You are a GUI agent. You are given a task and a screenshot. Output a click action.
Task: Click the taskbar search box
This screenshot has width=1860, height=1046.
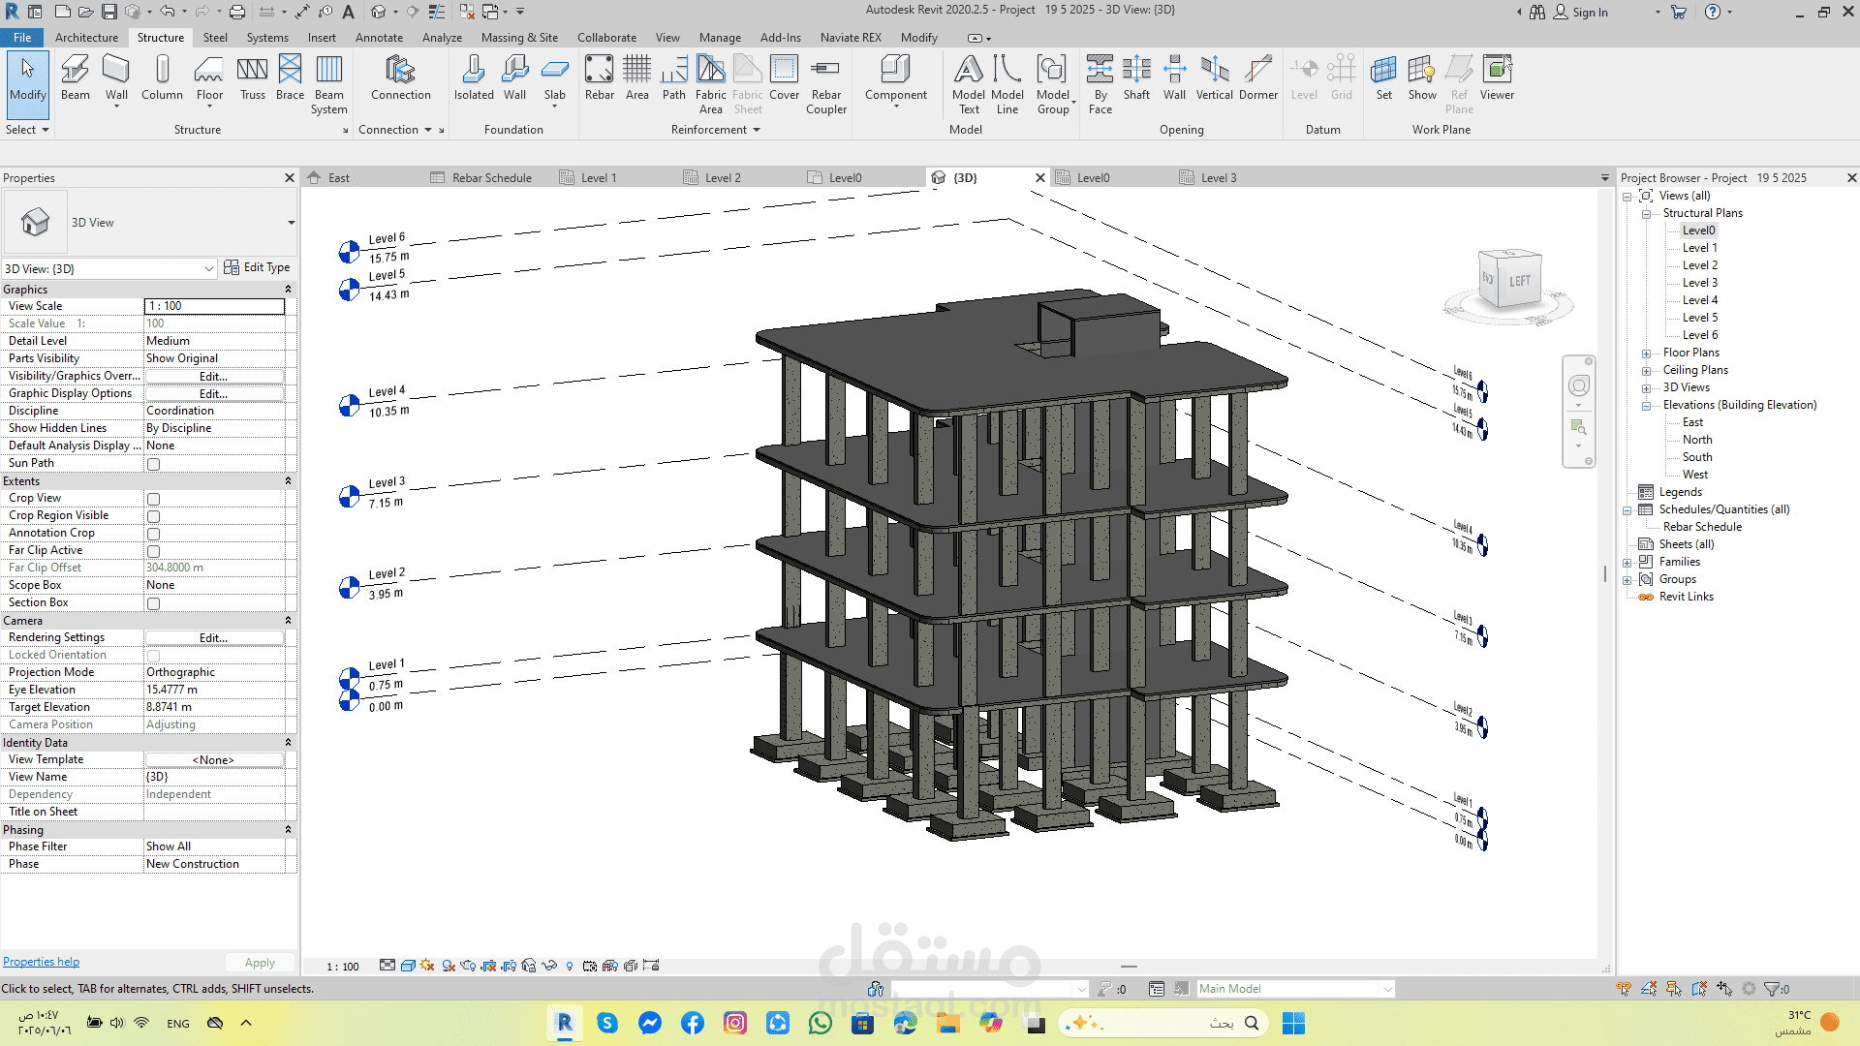(x=1163, y=1023)
